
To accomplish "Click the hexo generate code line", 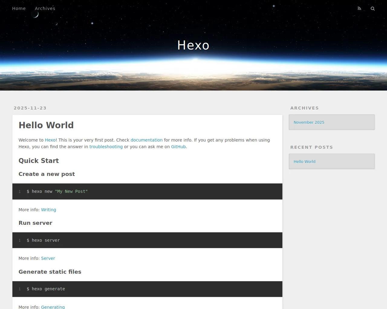I will pos(46,289).
